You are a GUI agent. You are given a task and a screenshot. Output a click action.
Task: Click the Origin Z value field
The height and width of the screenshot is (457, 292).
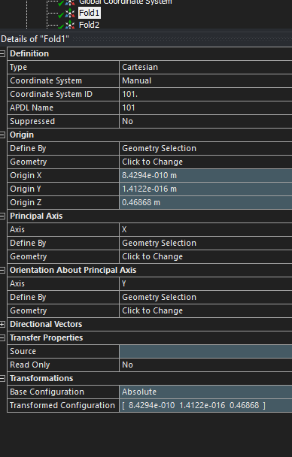click(x=205, y=202)
